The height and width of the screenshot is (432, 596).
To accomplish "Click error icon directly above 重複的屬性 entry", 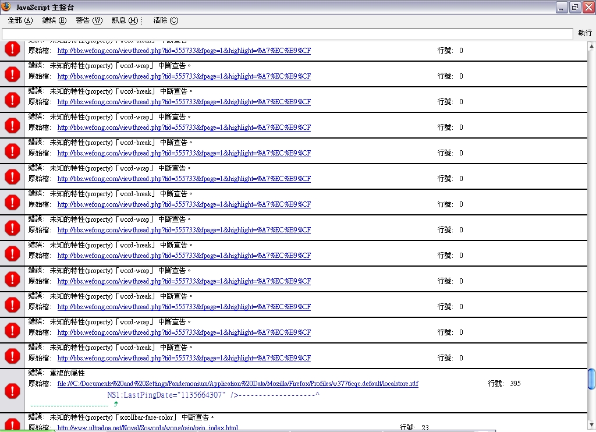I will [12, 356].
